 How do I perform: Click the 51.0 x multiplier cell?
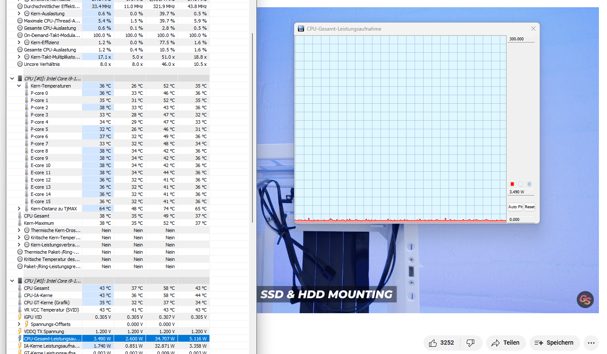[161, 57]
